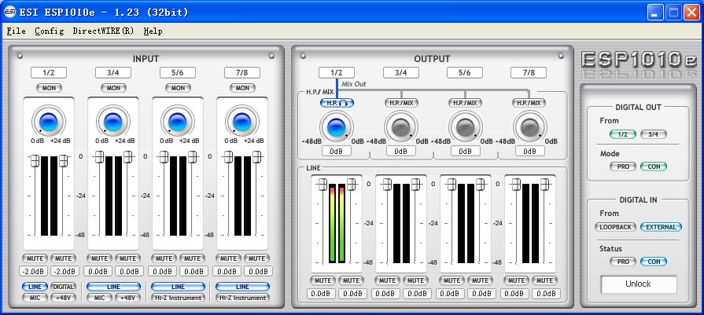
Task: Set Digital In source to EXTERNAL
Action: coord(661,227)
